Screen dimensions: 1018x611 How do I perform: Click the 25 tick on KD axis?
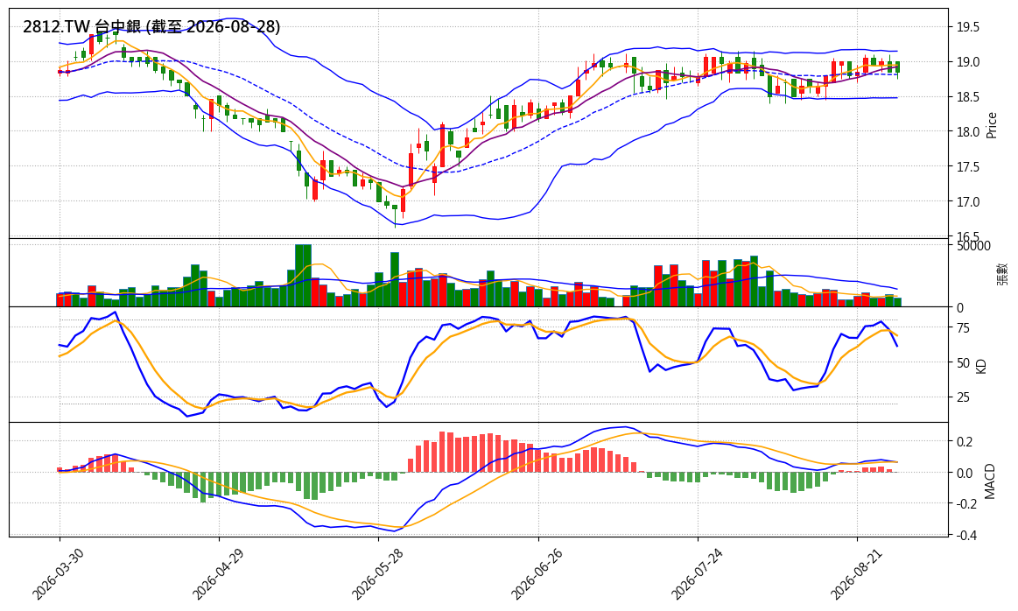click(x=963, y=397)
